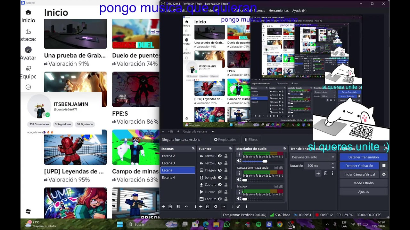Toggle eye on Captura source with microphone icon

click(220, 185)
